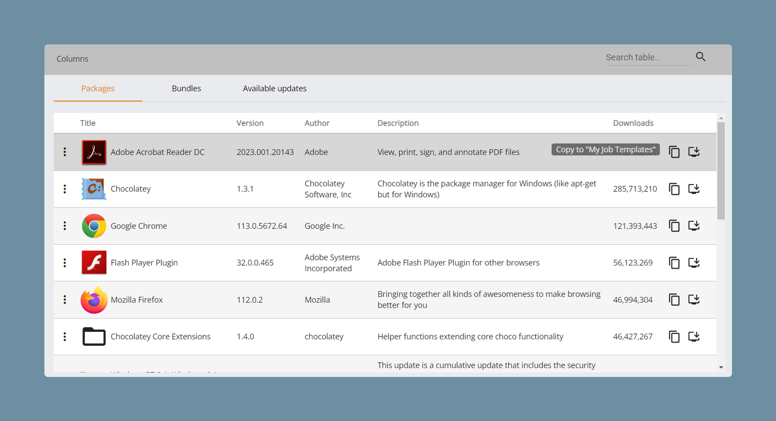Click download count 285,713,210
776x421 pixels.
pos(635,189)
